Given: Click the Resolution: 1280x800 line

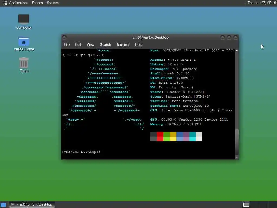Looking at the screenshot, I should (172, 78).
